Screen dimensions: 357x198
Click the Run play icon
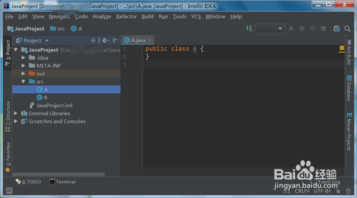(291, 28)
